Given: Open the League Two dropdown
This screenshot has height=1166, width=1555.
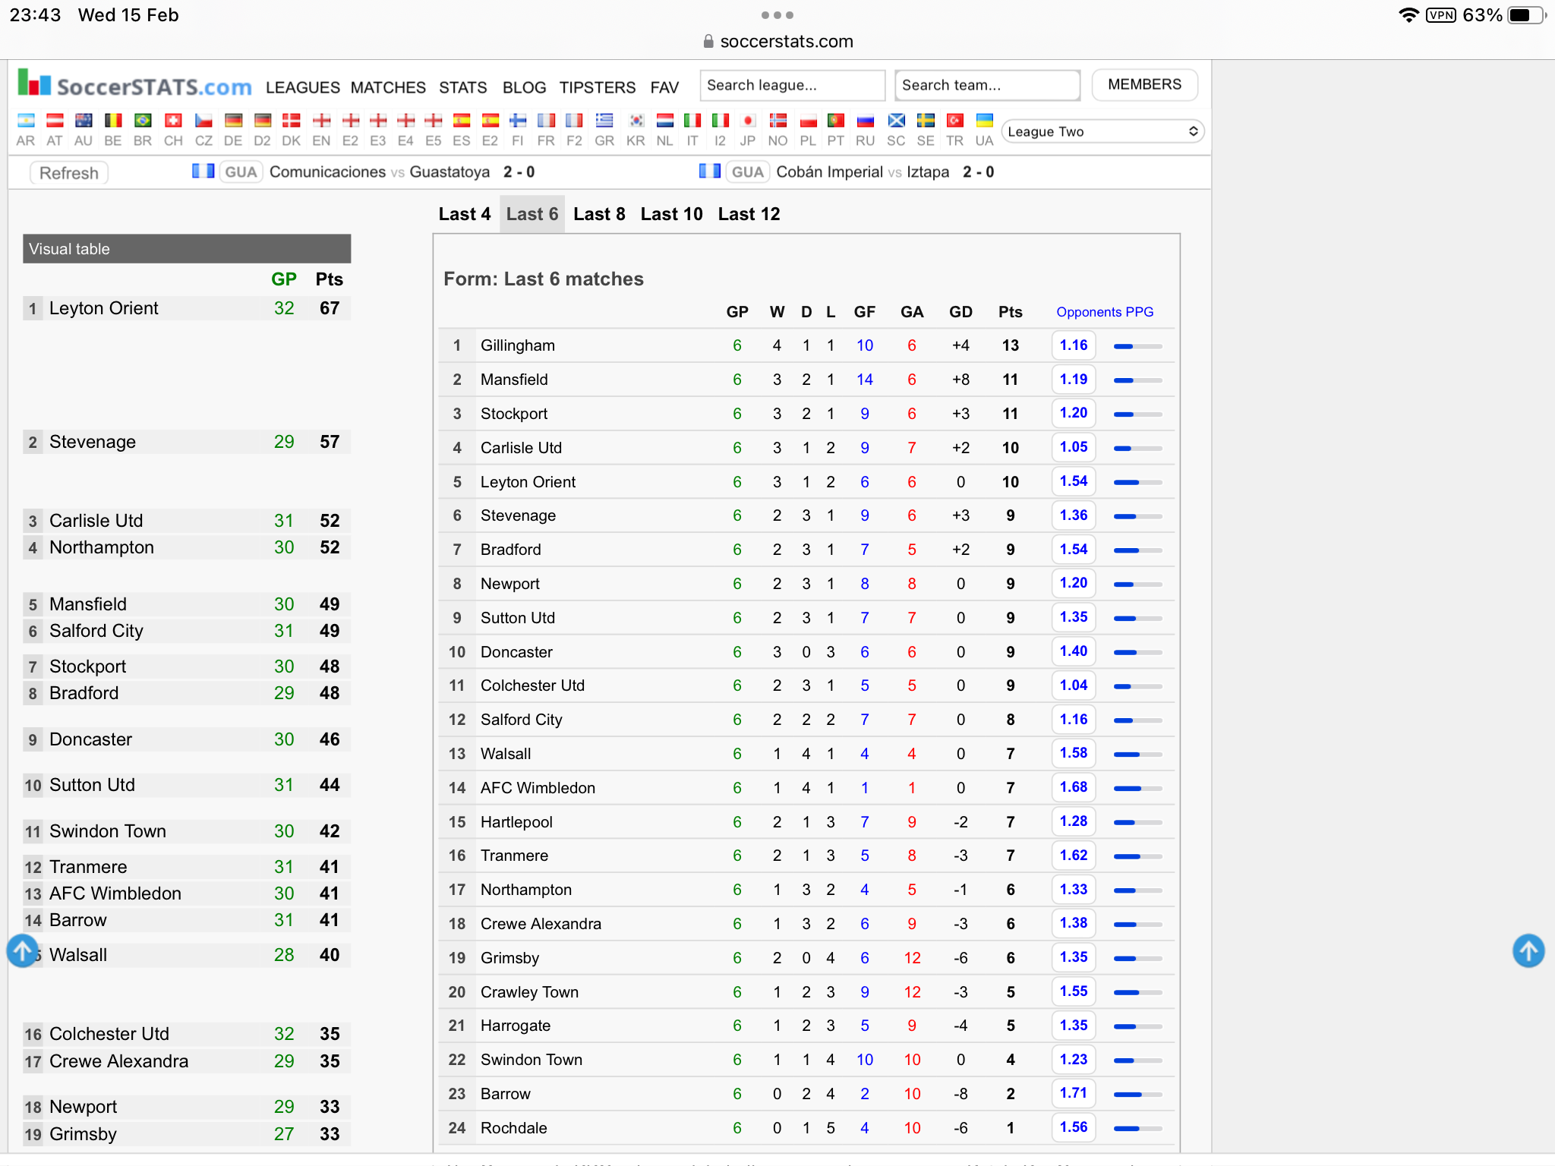Looking at the screenshot, I should (x=1102, y=131).
